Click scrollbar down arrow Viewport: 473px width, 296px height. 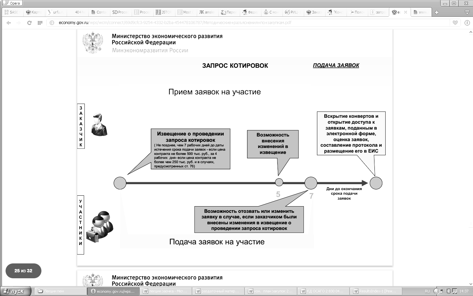pyautogui.click(x=470, y=284)
